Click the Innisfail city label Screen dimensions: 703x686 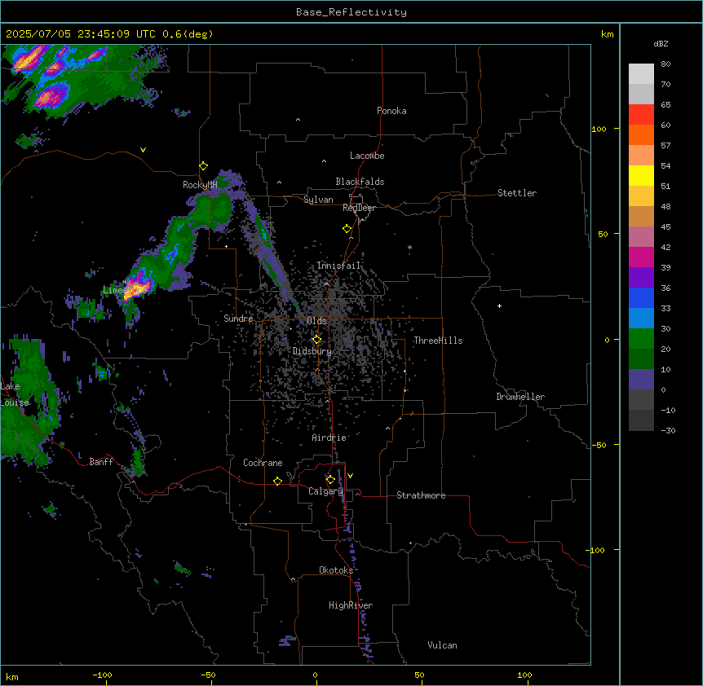[x=338, y=266]
